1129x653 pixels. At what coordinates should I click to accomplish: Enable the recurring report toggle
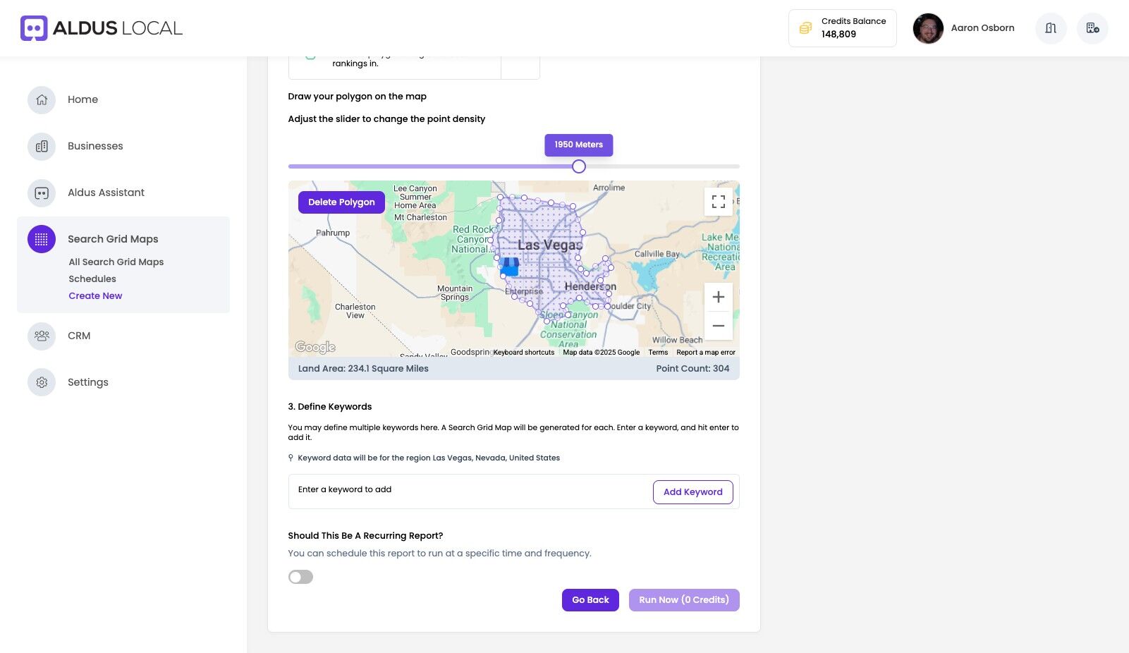[x=300, y=577]
